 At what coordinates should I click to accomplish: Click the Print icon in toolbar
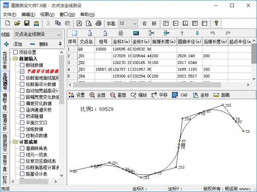coord(98,23)
